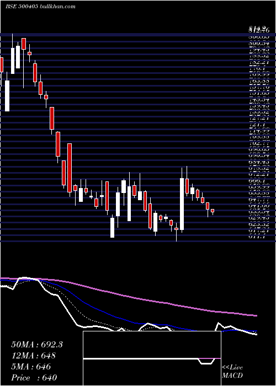This screenshot has height=386, width=276.
Task: Click the <<Live MACD label
Action: [232, 372]
